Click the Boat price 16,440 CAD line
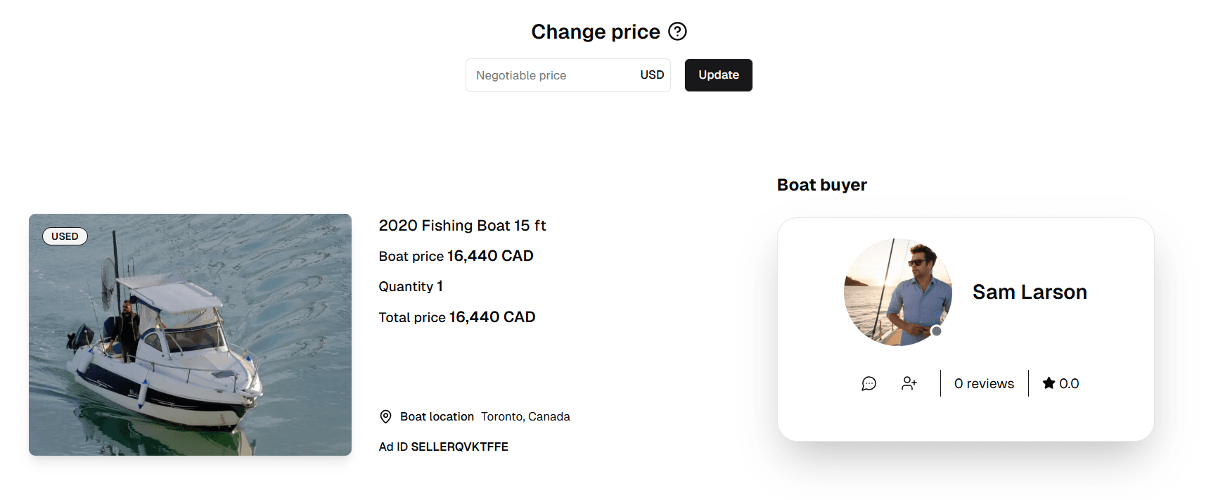The height and width of the screenshot is (500, 1211). pos(456,256)
